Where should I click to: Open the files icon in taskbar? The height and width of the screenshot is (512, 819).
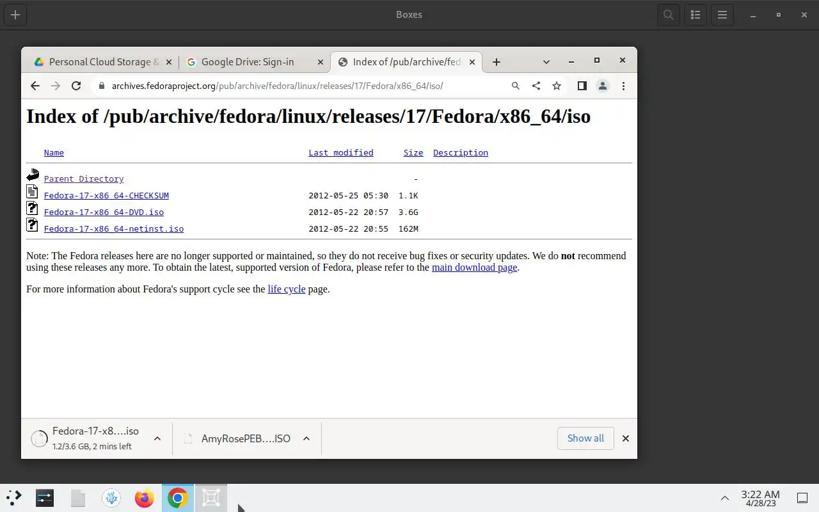(x=78, y=498)
